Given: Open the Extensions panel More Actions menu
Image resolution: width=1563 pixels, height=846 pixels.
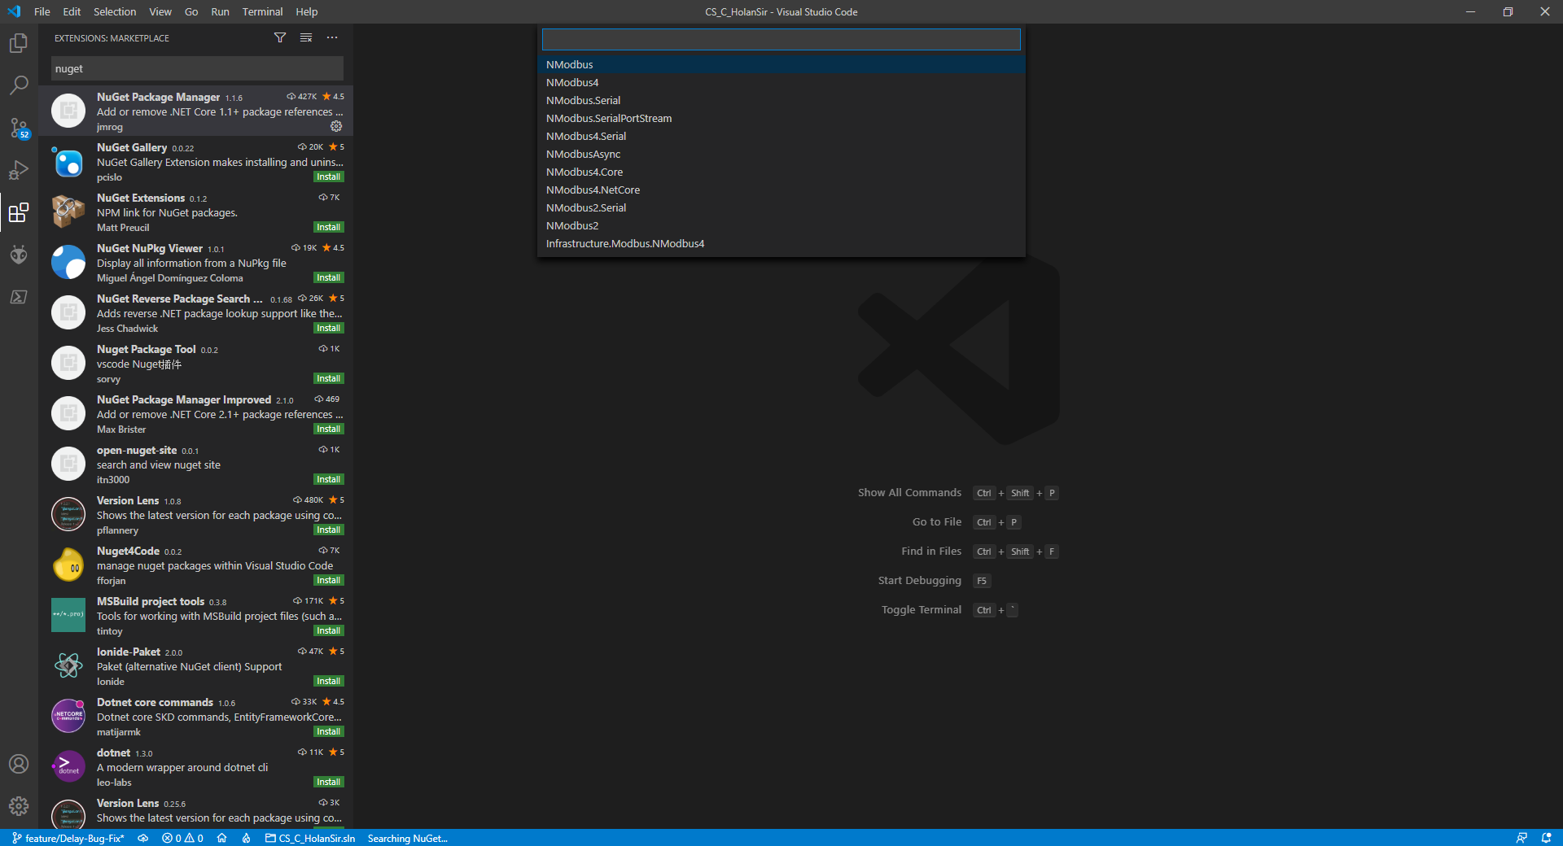Looking at the screenshot, I should (332, 37).
